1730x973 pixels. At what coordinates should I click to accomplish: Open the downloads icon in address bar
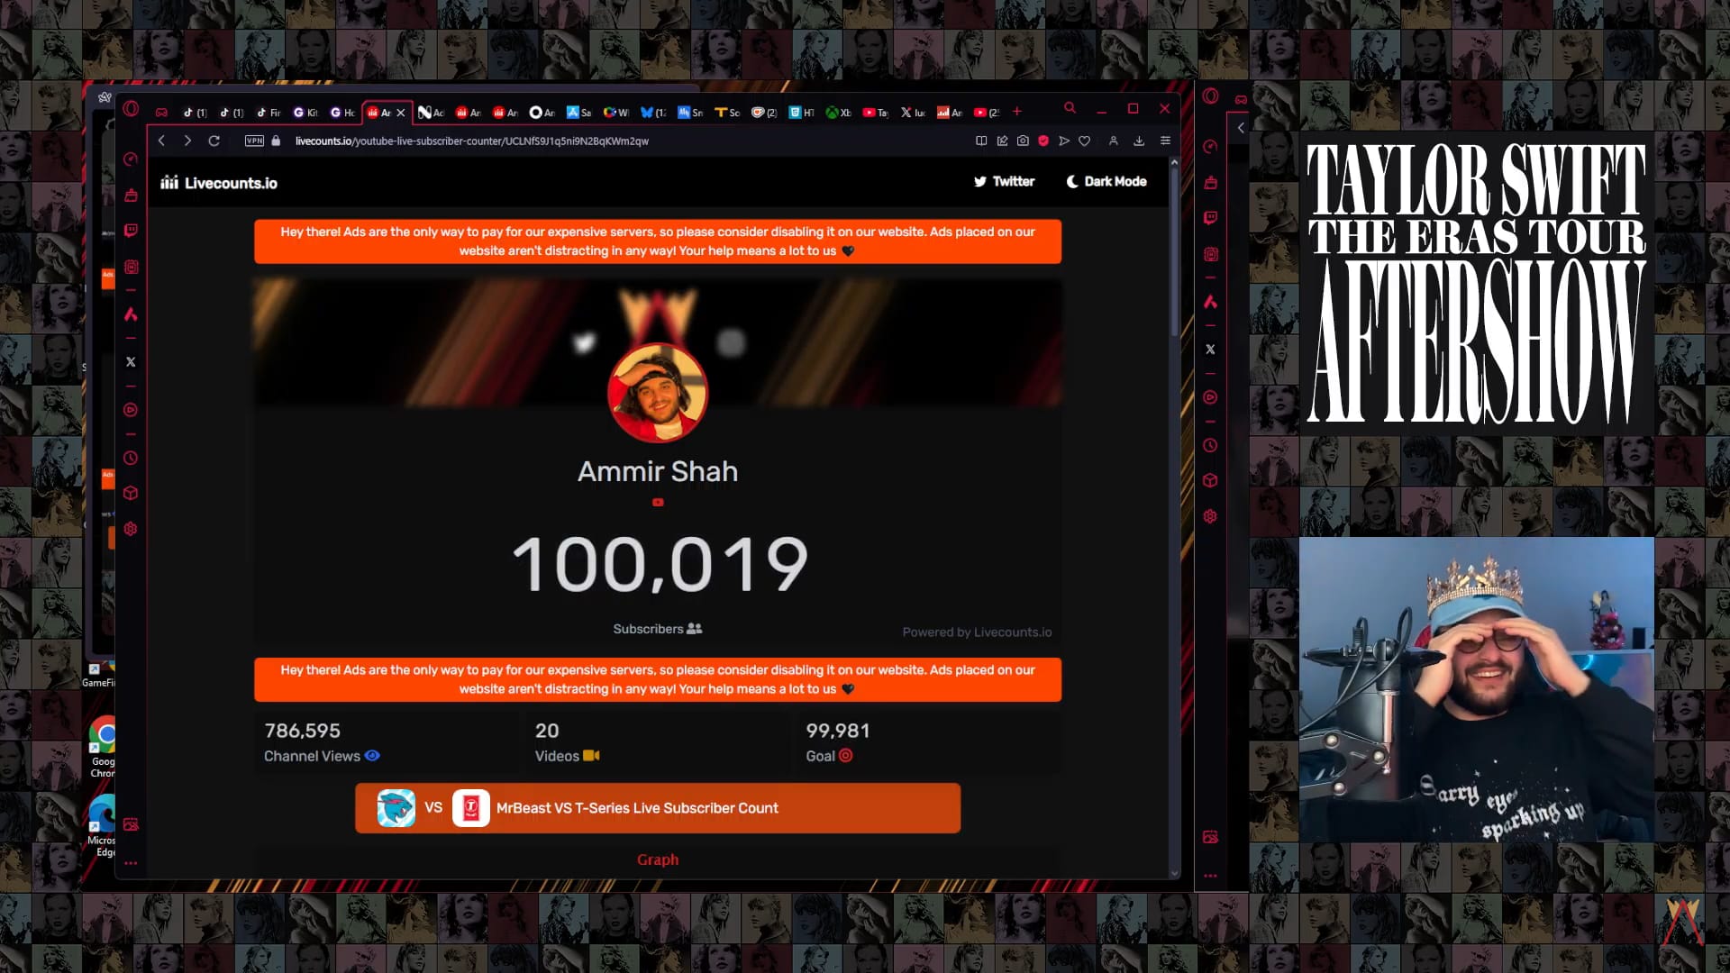coord(1139,141)
